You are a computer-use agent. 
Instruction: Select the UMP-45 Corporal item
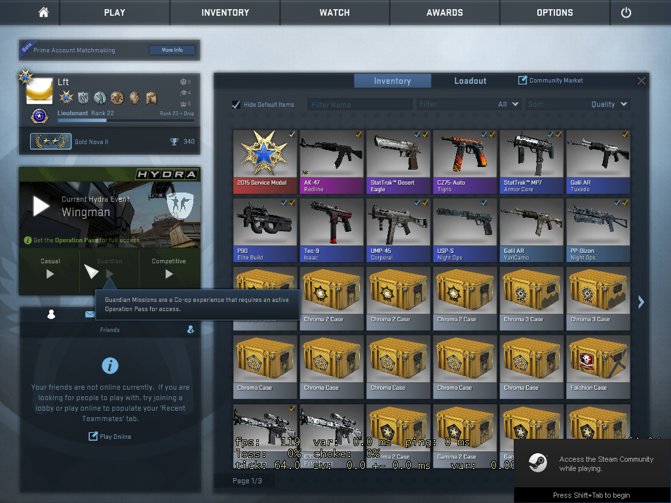(x=398, y=230)
